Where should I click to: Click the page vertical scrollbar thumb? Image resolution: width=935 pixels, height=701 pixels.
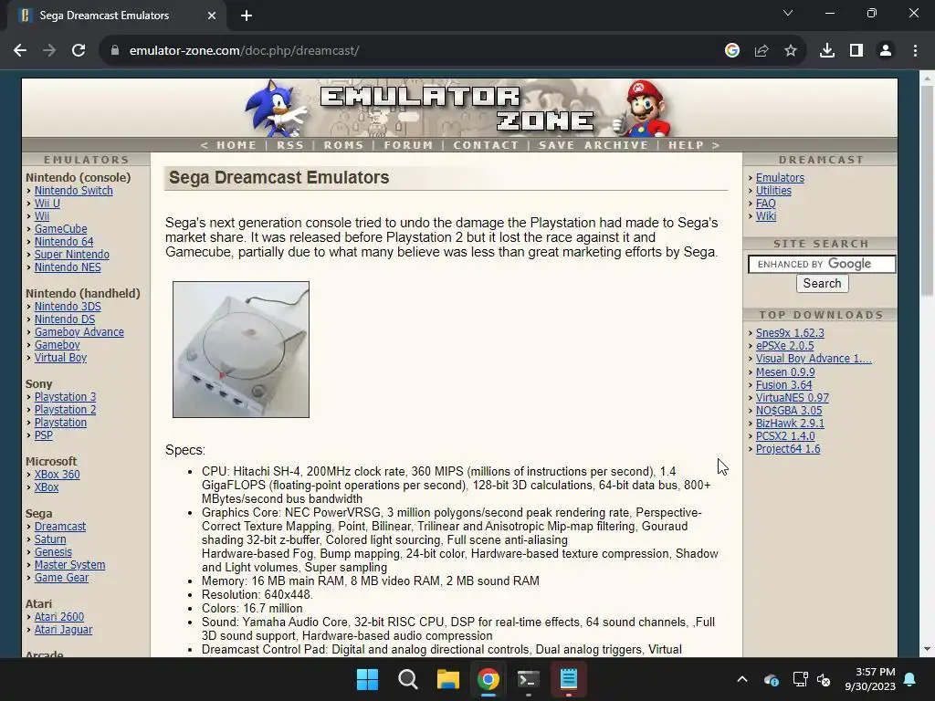click(928, 191)
